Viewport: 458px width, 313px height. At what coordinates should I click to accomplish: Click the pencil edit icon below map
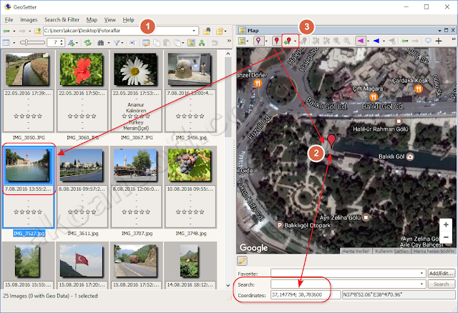pyautogui.click(x=242, y=261)
